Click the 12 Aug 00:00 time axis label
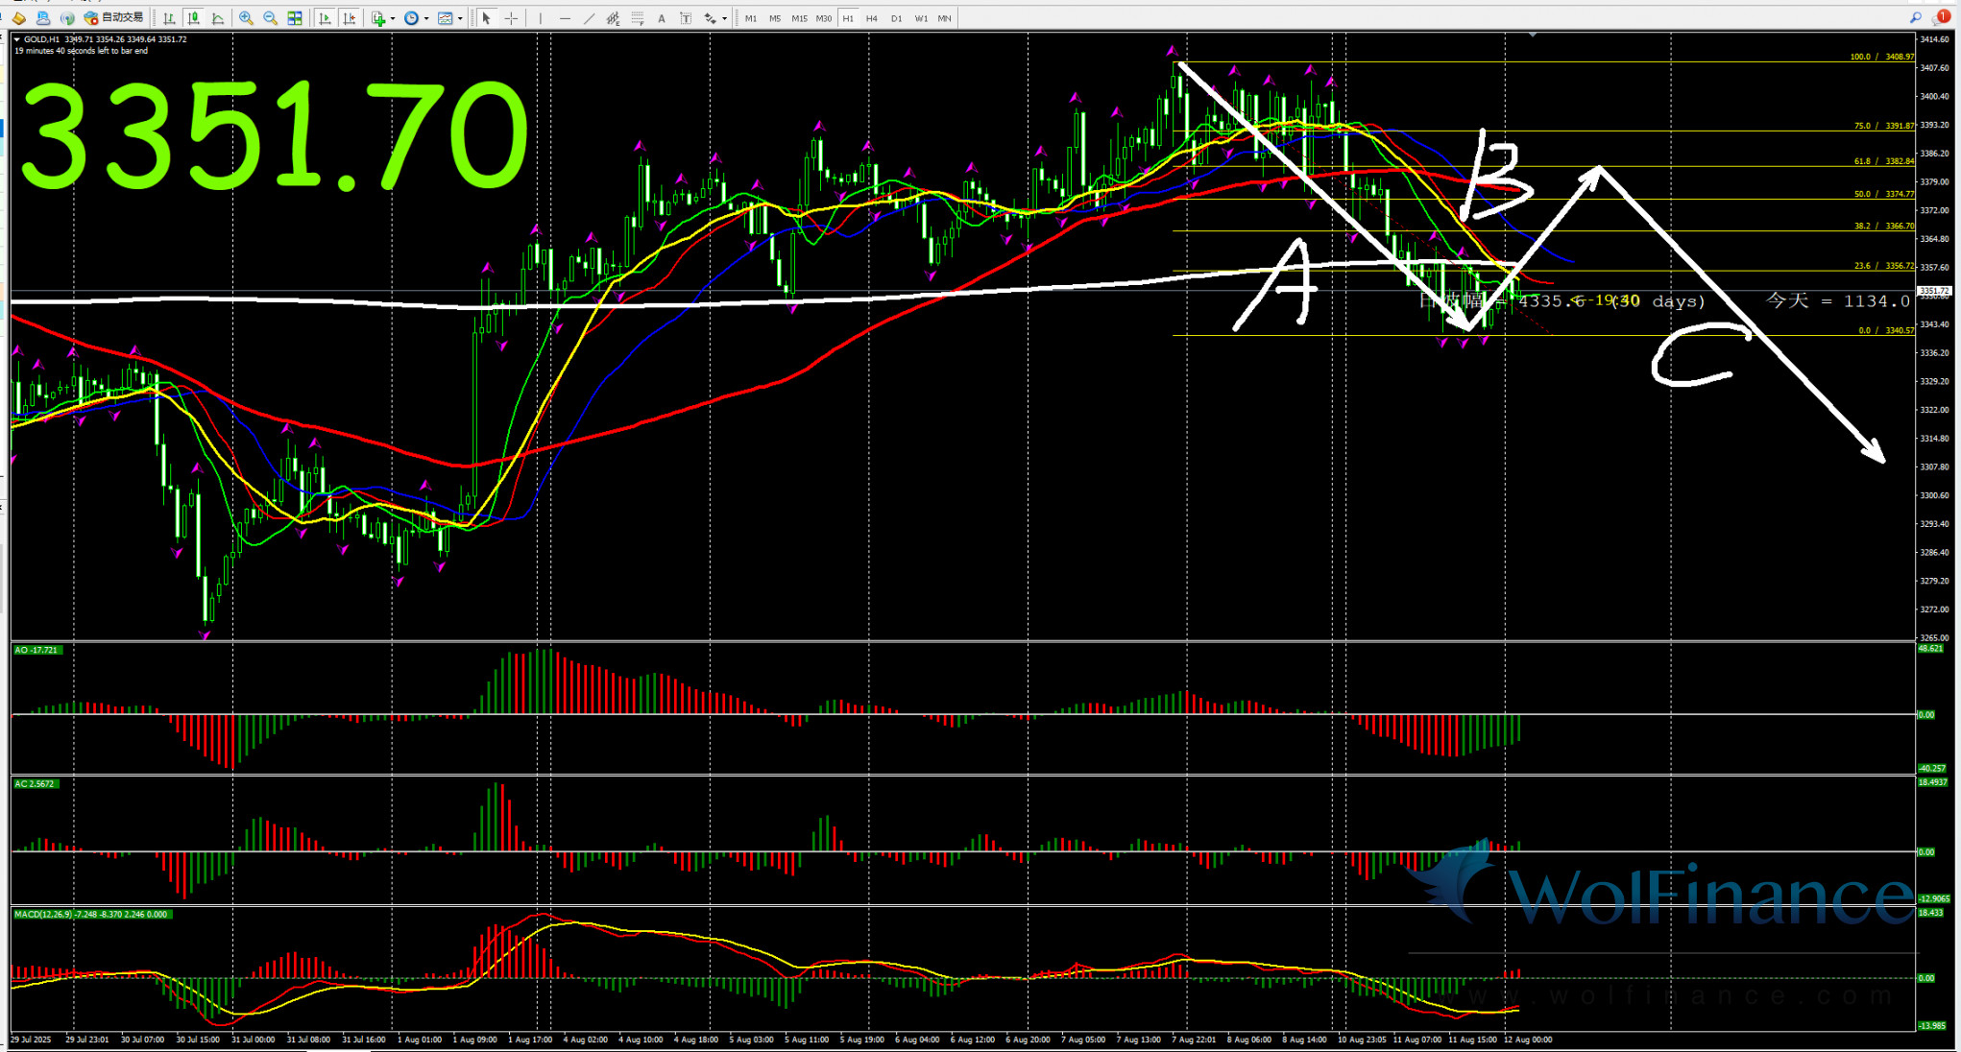The image size is (1961, 1052). click(1528, 1040)
